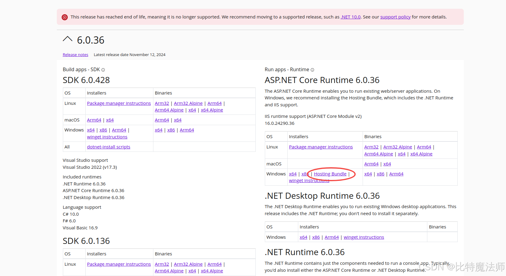Select the Visual Studio 2022 (v17.3) text

coord(90,167)
